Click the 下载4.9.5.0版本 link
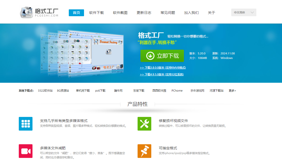Viewport: 282px width, 165px height. point(162,74)
